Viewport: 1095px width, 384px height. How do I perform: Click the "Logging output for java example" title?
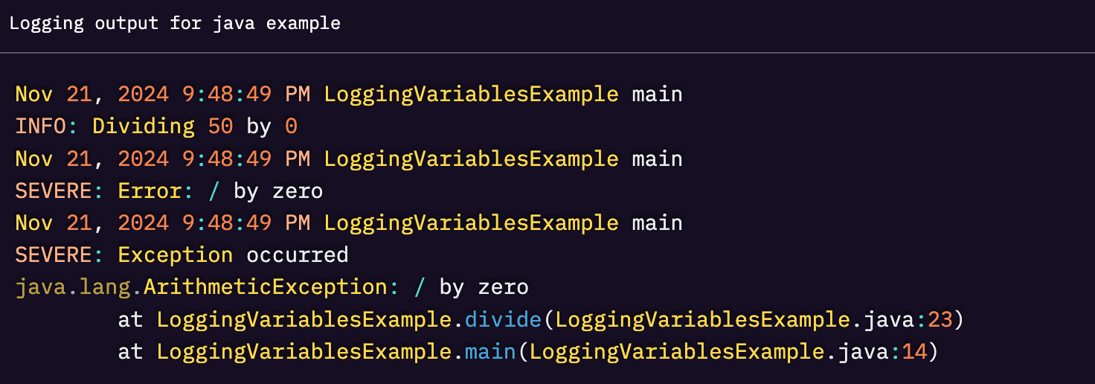175,23
